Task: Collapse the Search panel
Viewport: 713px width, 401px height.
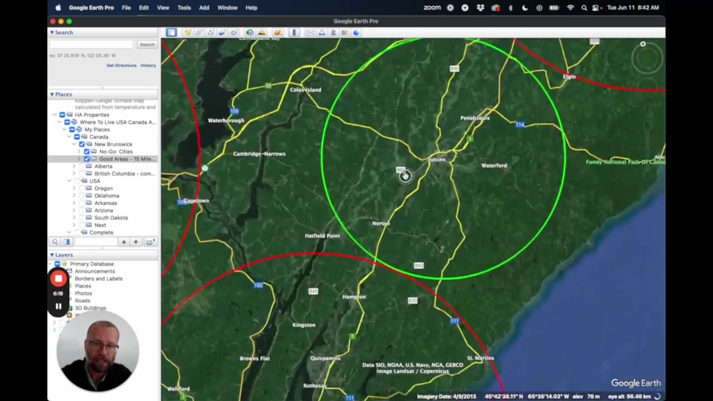Action: 52,32
